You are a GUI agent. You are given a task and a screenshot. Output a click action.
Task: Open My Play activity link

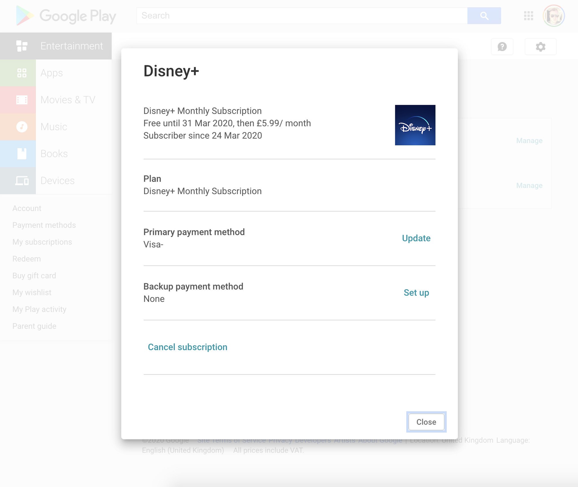[x=39, y=309]
